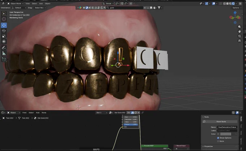Open the Object Mode dropdown

tap(15, 4)
